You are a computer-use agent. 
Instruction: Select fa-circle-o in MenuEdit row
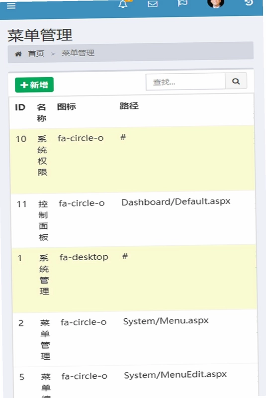84,376
